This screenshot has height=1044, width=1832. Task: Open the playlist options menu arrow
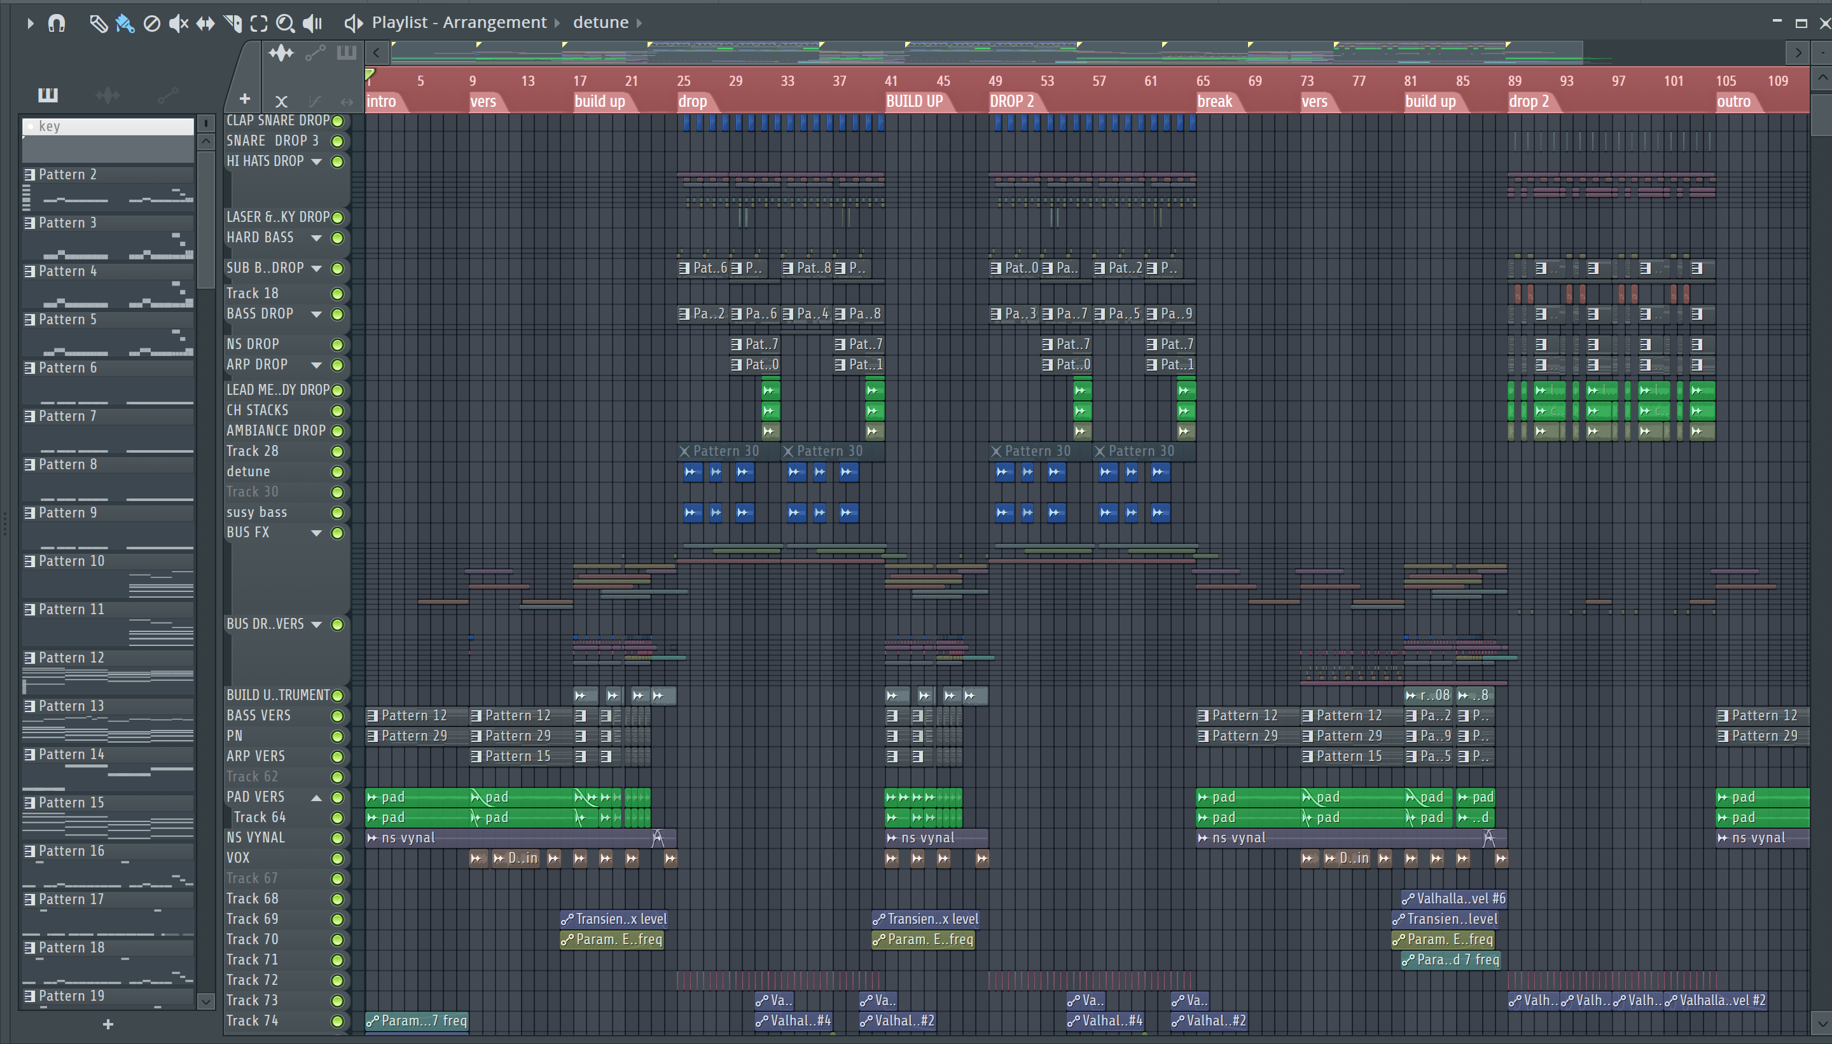click(x=29, y=24)
